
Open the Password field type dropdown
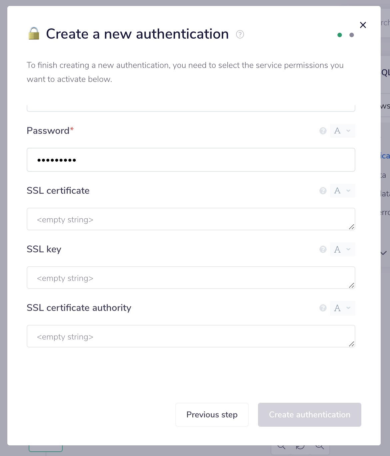tap(343, 131)
